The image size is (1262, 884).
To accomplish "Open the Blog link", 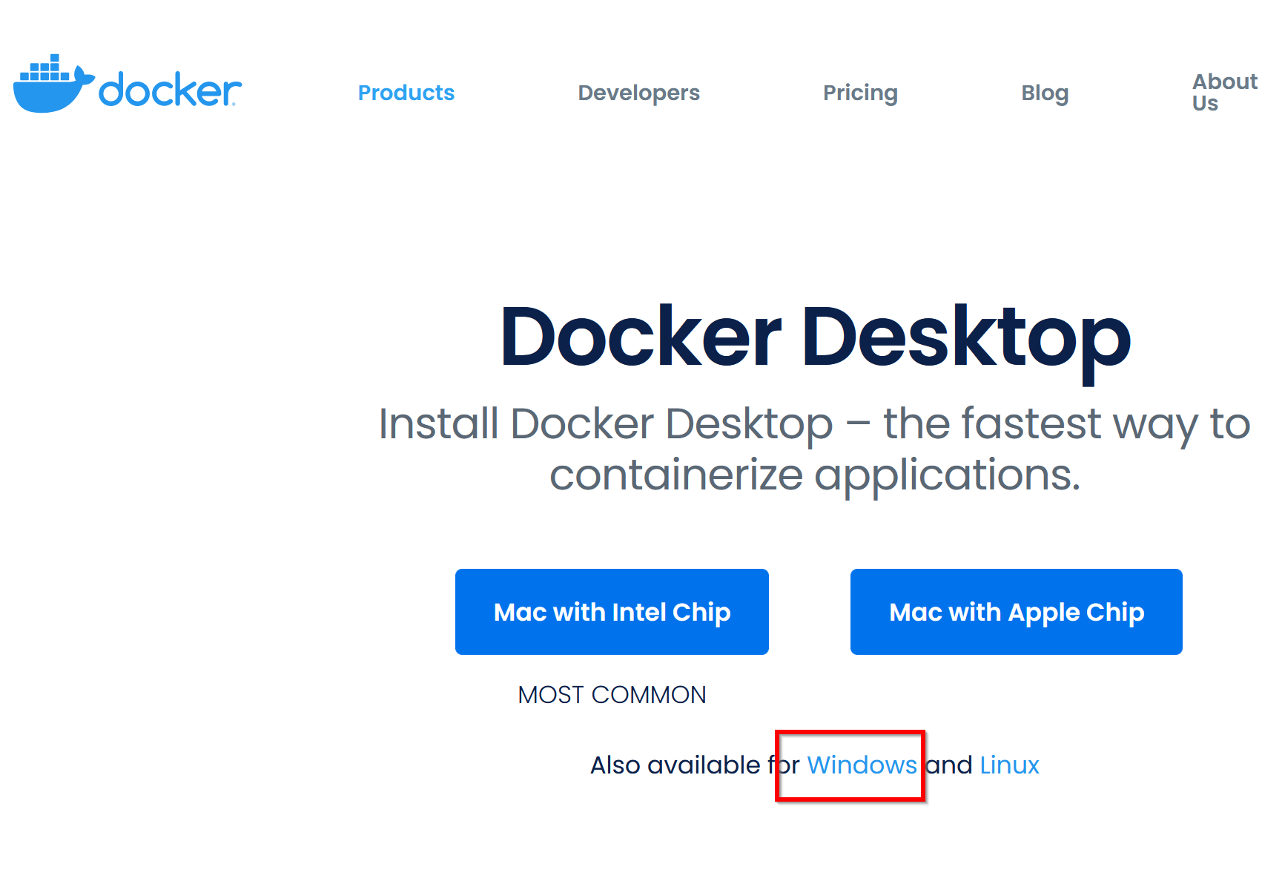I will 1045,93.
